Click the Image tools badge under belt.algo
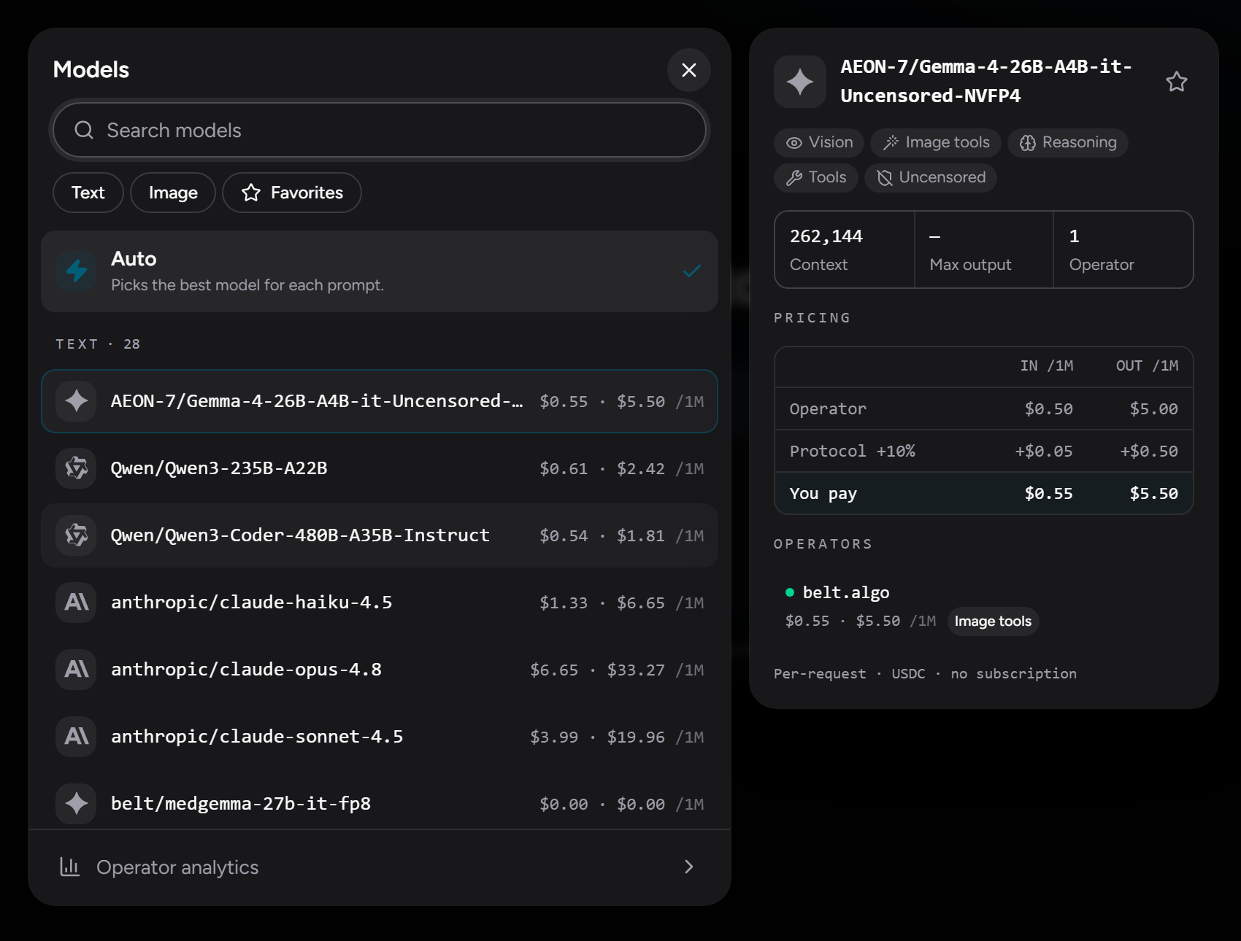Viewport: 1241px width, 941px height. (993, 621)
